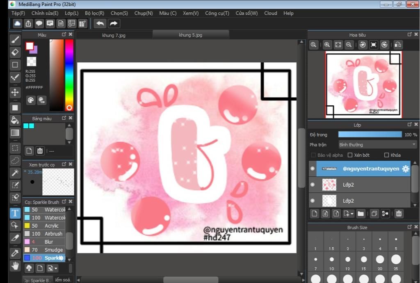Open the Tệp(F) menu
Screen dimensions: 420x283
(18, 13)
